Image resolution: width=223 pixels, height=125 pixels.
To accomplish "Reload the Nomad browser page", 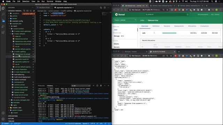I will click(x=122, y=10).
